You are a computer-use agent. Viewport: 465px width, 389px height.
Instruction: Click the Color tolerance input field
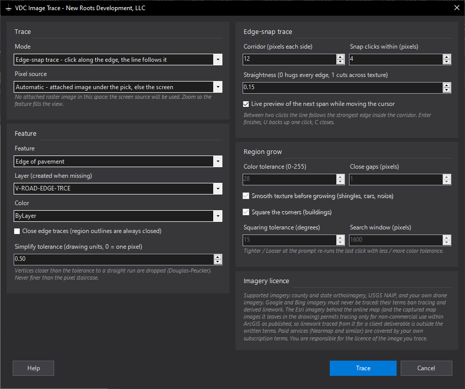coord(289,179)
